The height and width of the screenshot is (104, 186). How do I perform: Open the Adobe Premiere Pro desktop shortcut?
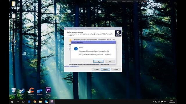(48, 92)
